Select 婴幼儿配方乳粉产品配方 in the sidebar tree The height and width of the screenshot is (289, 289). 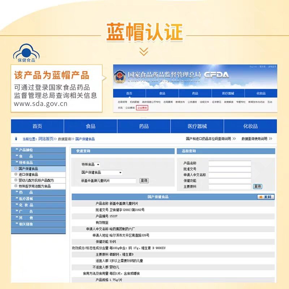[x=36, y=180]
